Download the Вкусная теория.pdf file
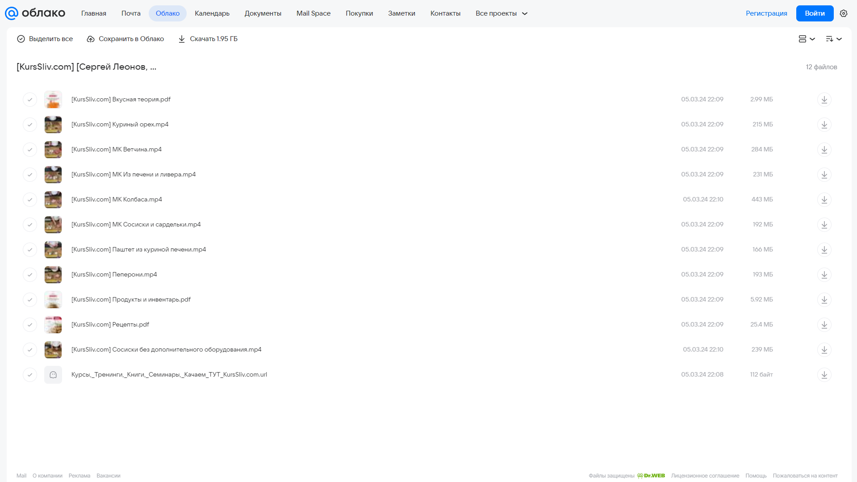The width and height of the screenshot is (857, 482). point(824,100)
